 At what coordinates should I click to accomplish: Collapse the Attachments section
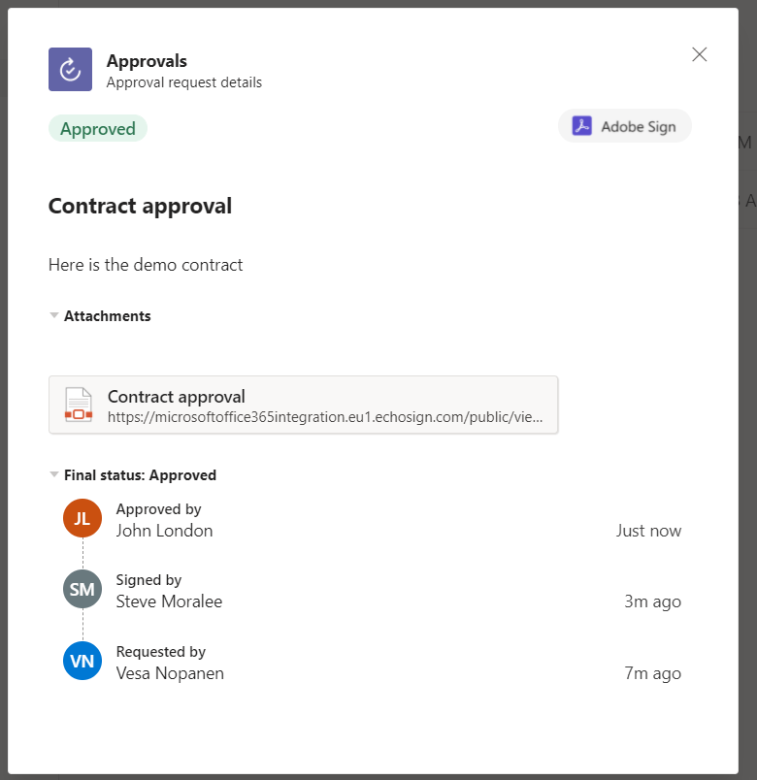54,315
